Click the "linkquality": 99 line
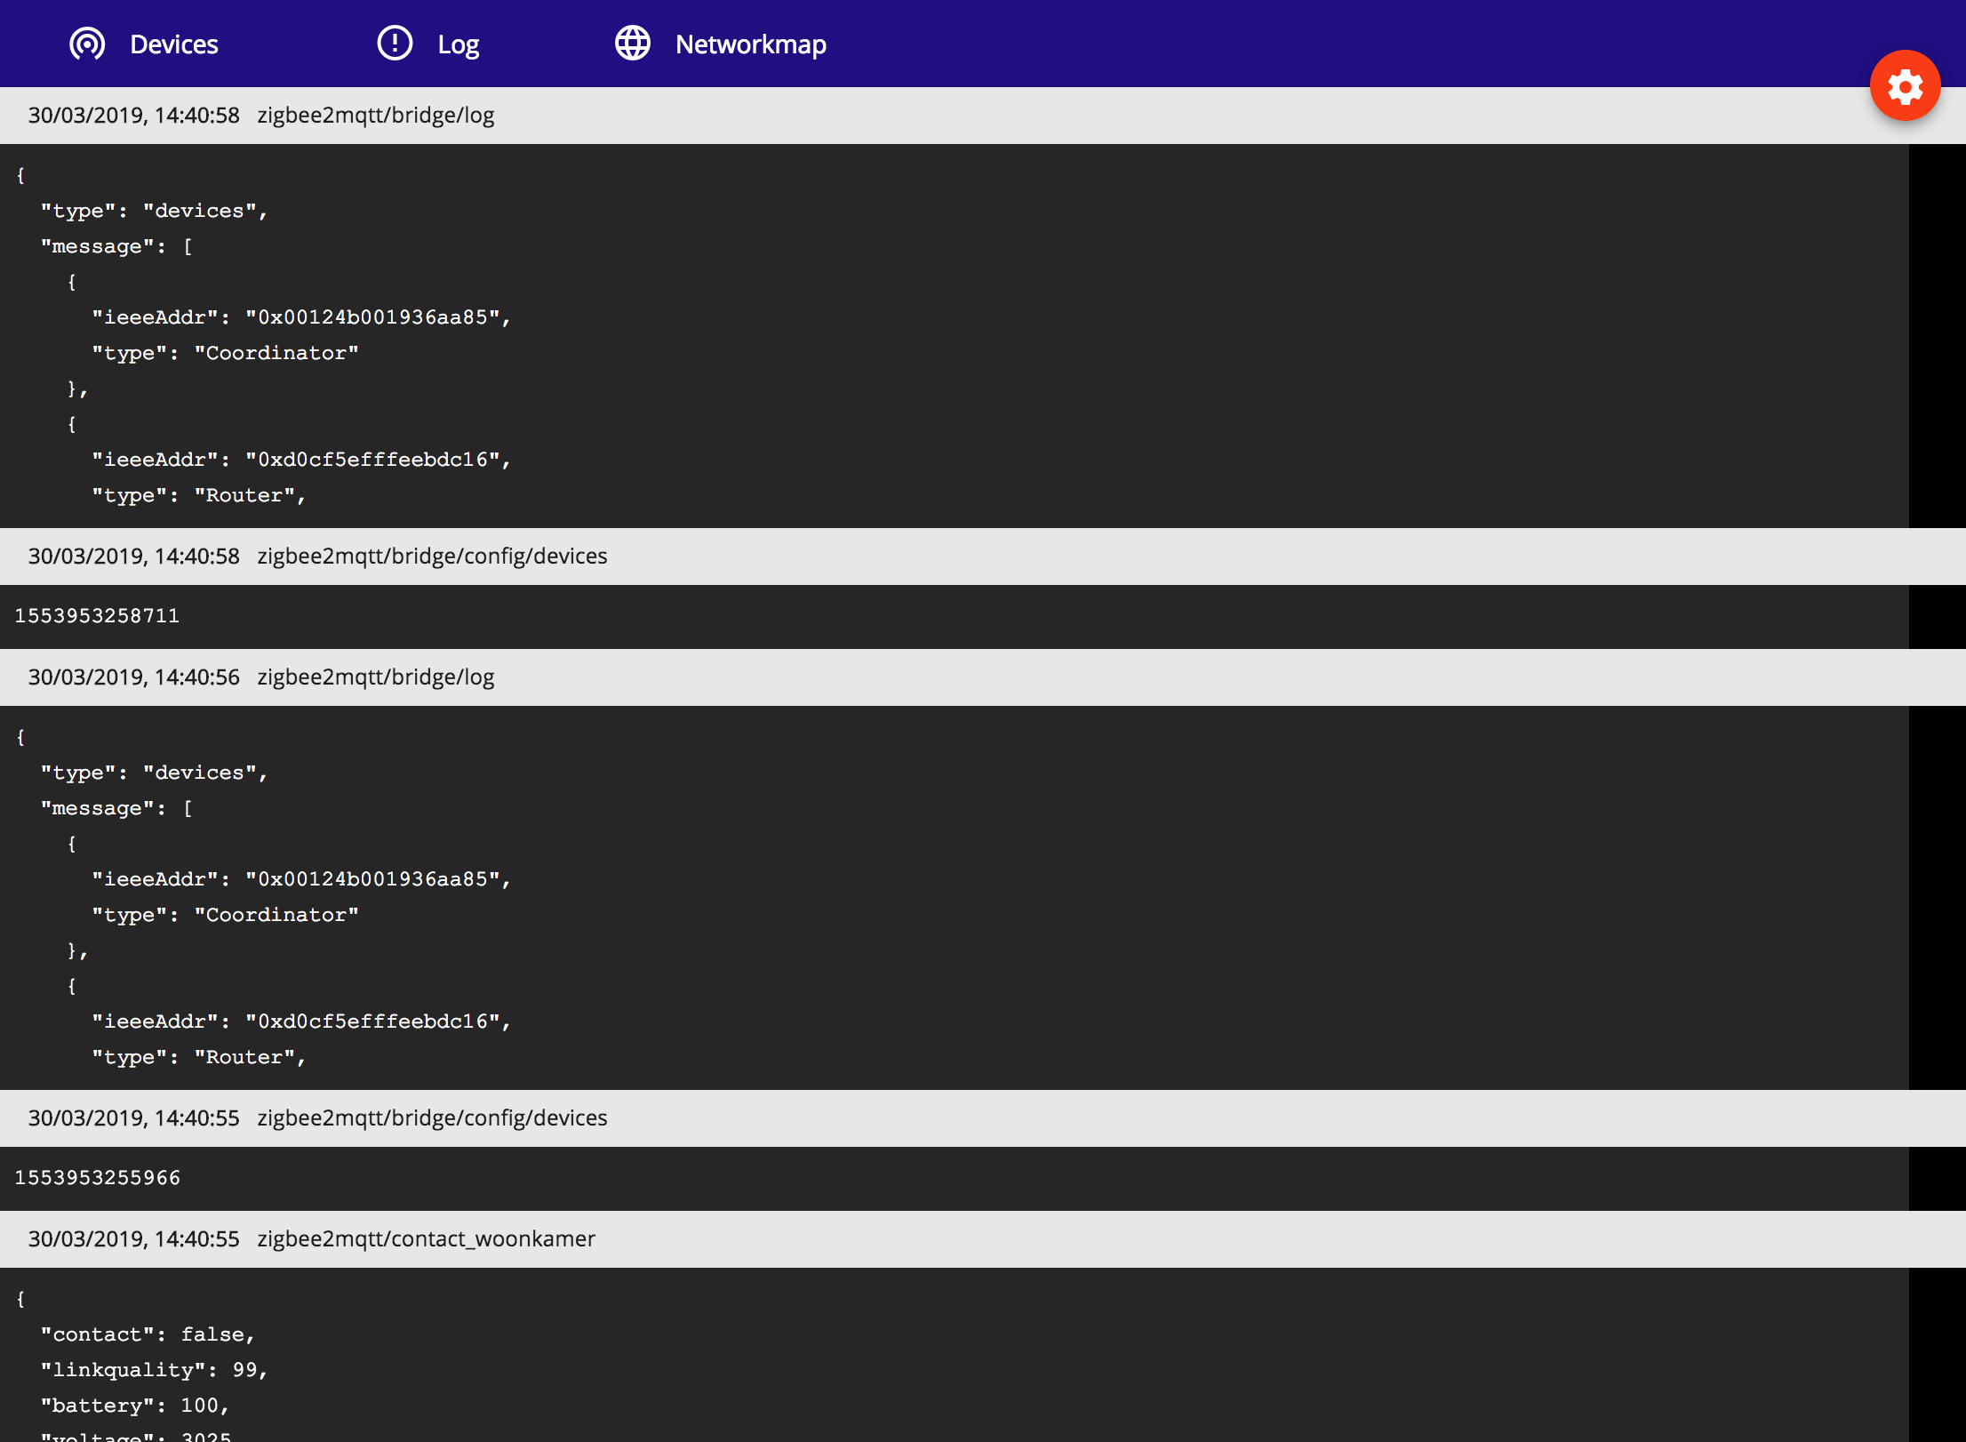This screenshot has height=1442, width=1966. coord(153,1370)
